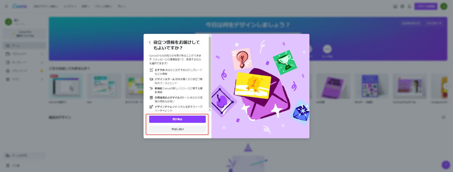Screen dimensions: 453x172
Task: Click the おすすめ sparkle-page icon
Action: (151, 70)
